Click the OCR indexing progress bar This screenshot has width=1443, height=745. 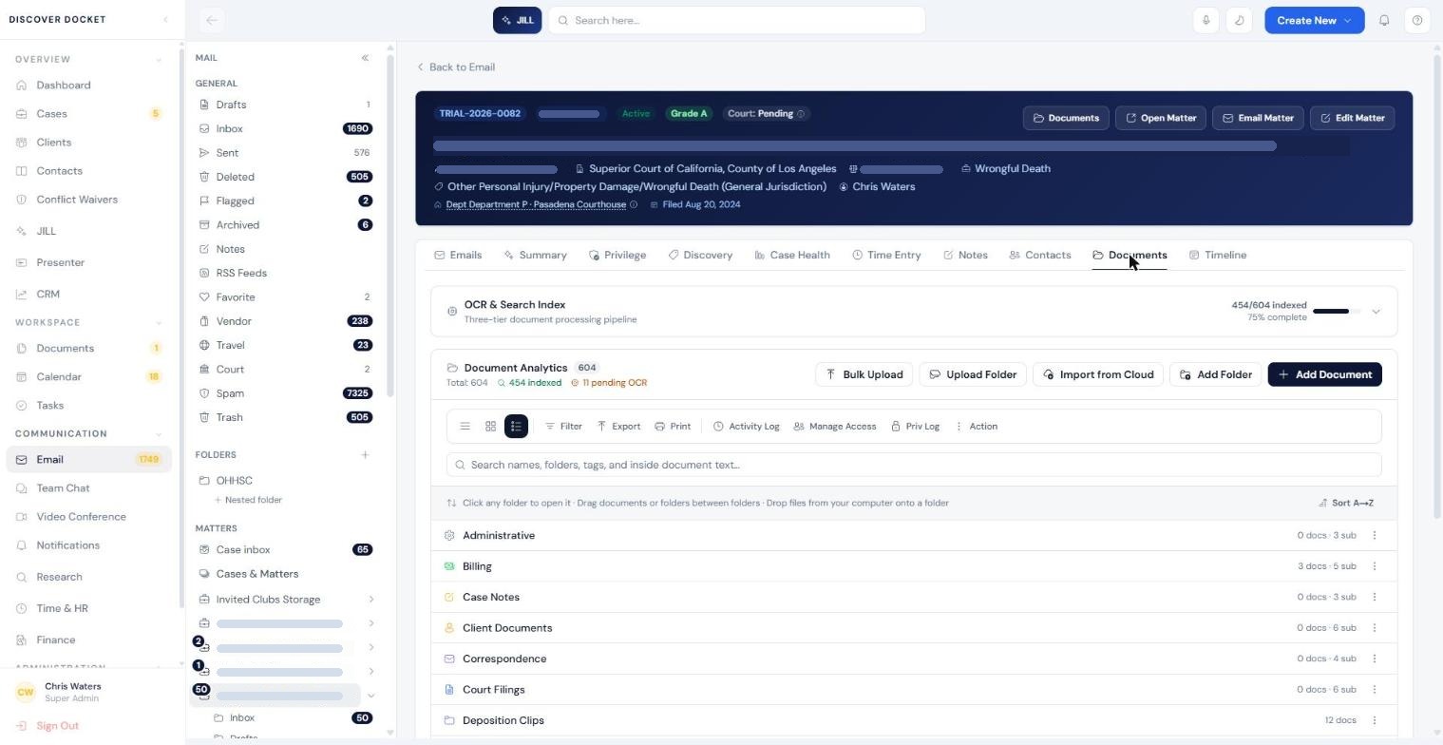point(1336,311)
